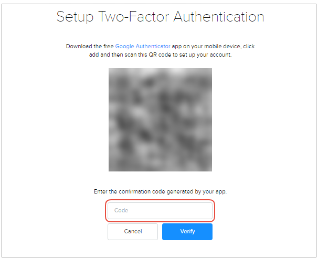The width and height of the screenshot is (318, 259).
Task: Click the text 'scan this QR code'
Action: [152, 55]
